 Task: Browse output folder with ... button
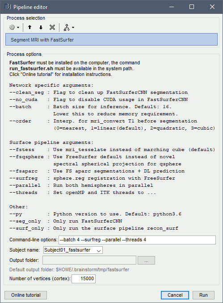146,260
